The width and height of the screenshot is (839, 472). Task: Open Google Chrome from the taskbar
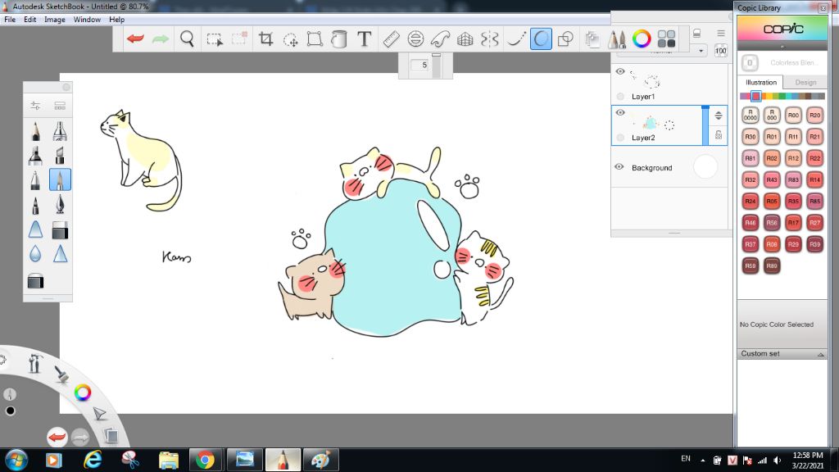point(205,460)
